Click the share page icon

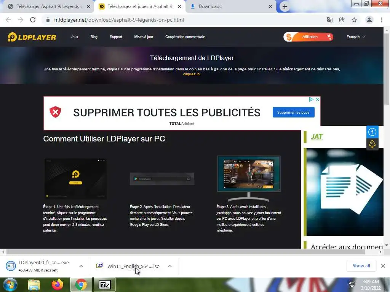tap(342, 20)
